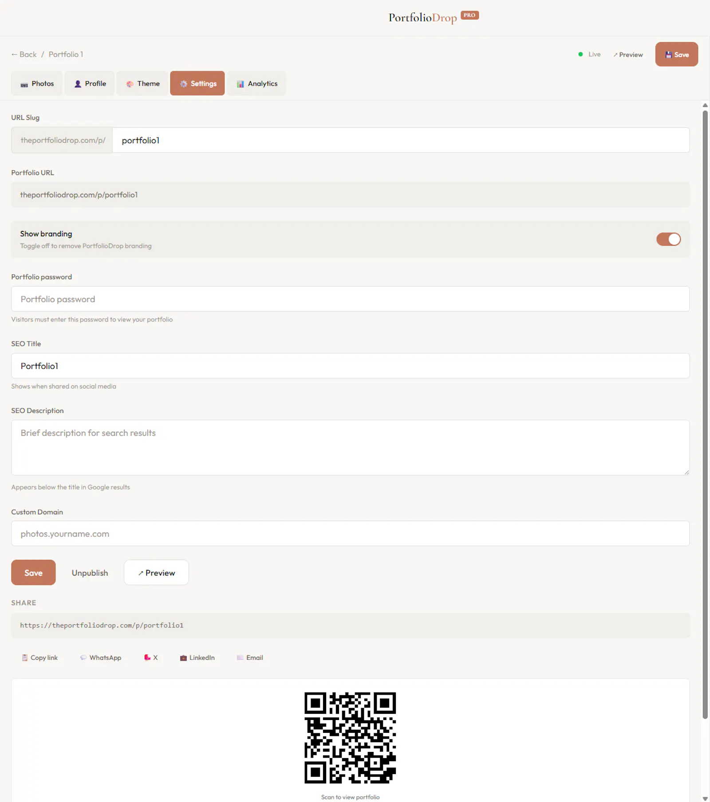Share portfolio on LinkedIn
This screenshot has width=710, height=802.
[x=197, y=657]
